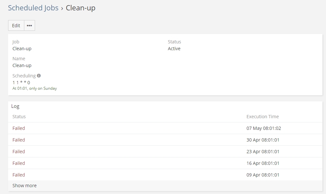Click the Status column header in Log

pyautogui.click(x=19, y=117)
